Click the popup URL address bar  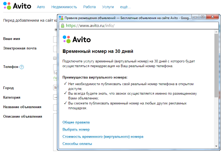tap(139, 26)
